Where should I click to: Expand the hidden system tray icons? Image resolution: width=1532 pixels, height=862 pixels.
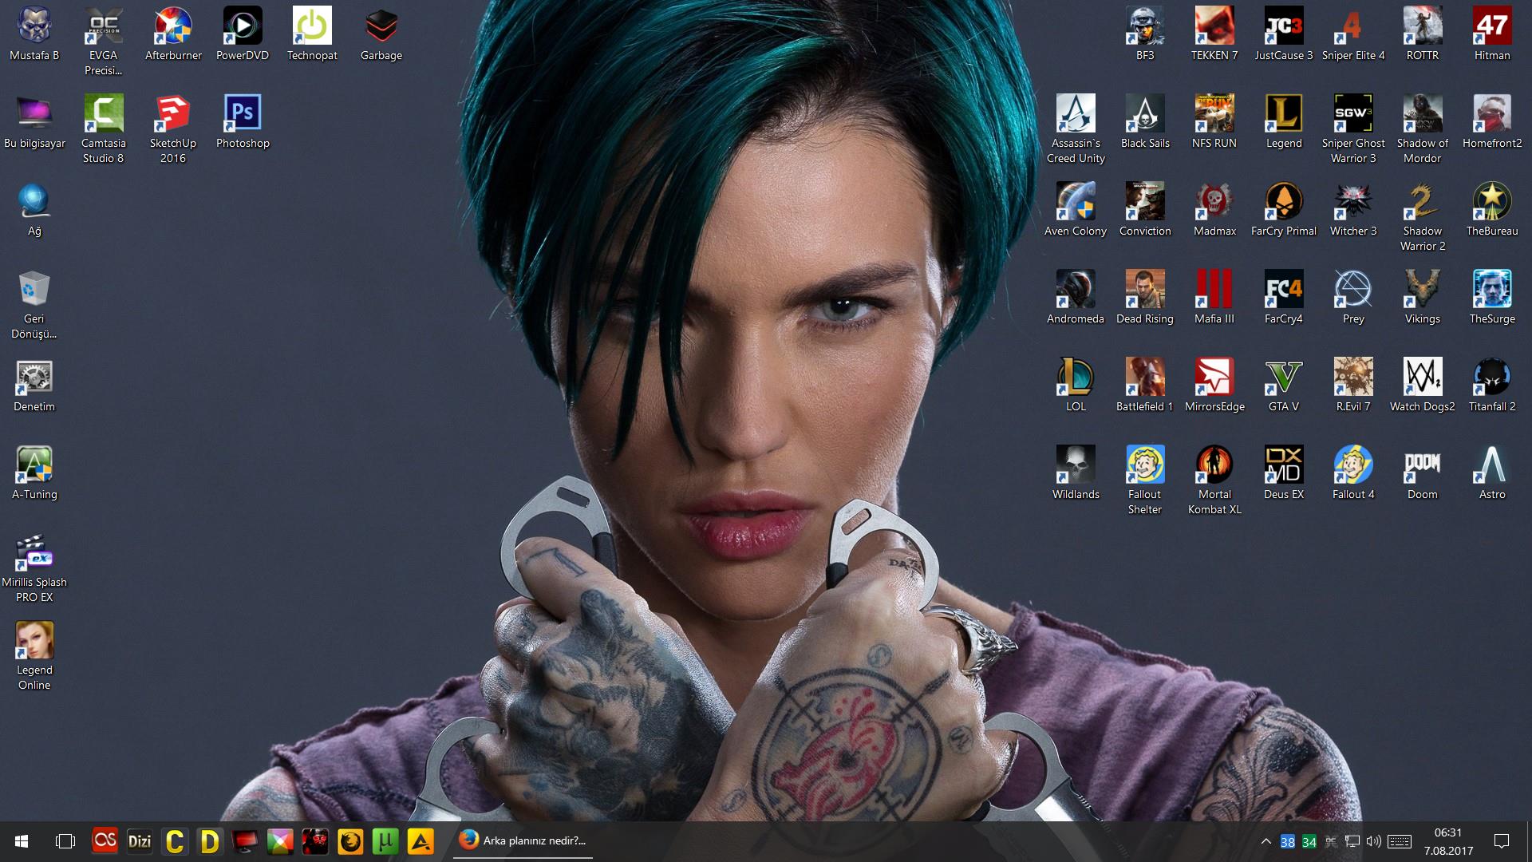coord(1265,841)
